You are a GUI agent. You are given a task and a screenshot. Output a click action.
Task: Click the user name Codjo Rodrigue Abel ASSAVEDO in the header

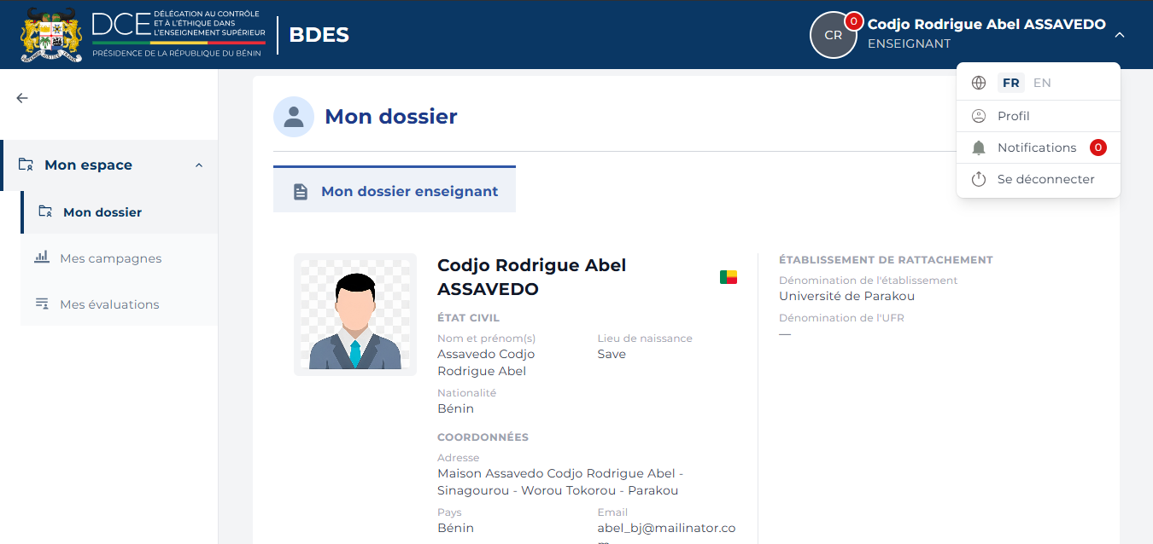click(x=986, y=24)
